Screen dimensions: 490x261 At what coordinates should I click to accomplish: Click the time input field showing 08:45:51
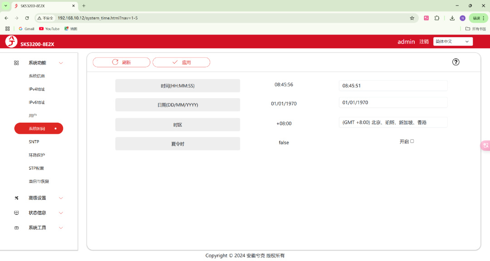tap(393, 85)
